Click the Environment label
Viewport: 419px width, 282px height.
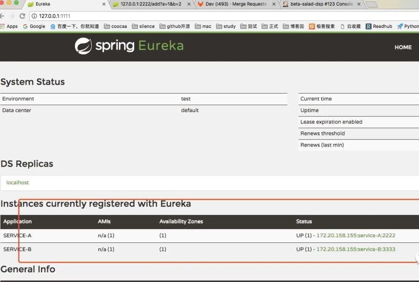click(18, 99)
